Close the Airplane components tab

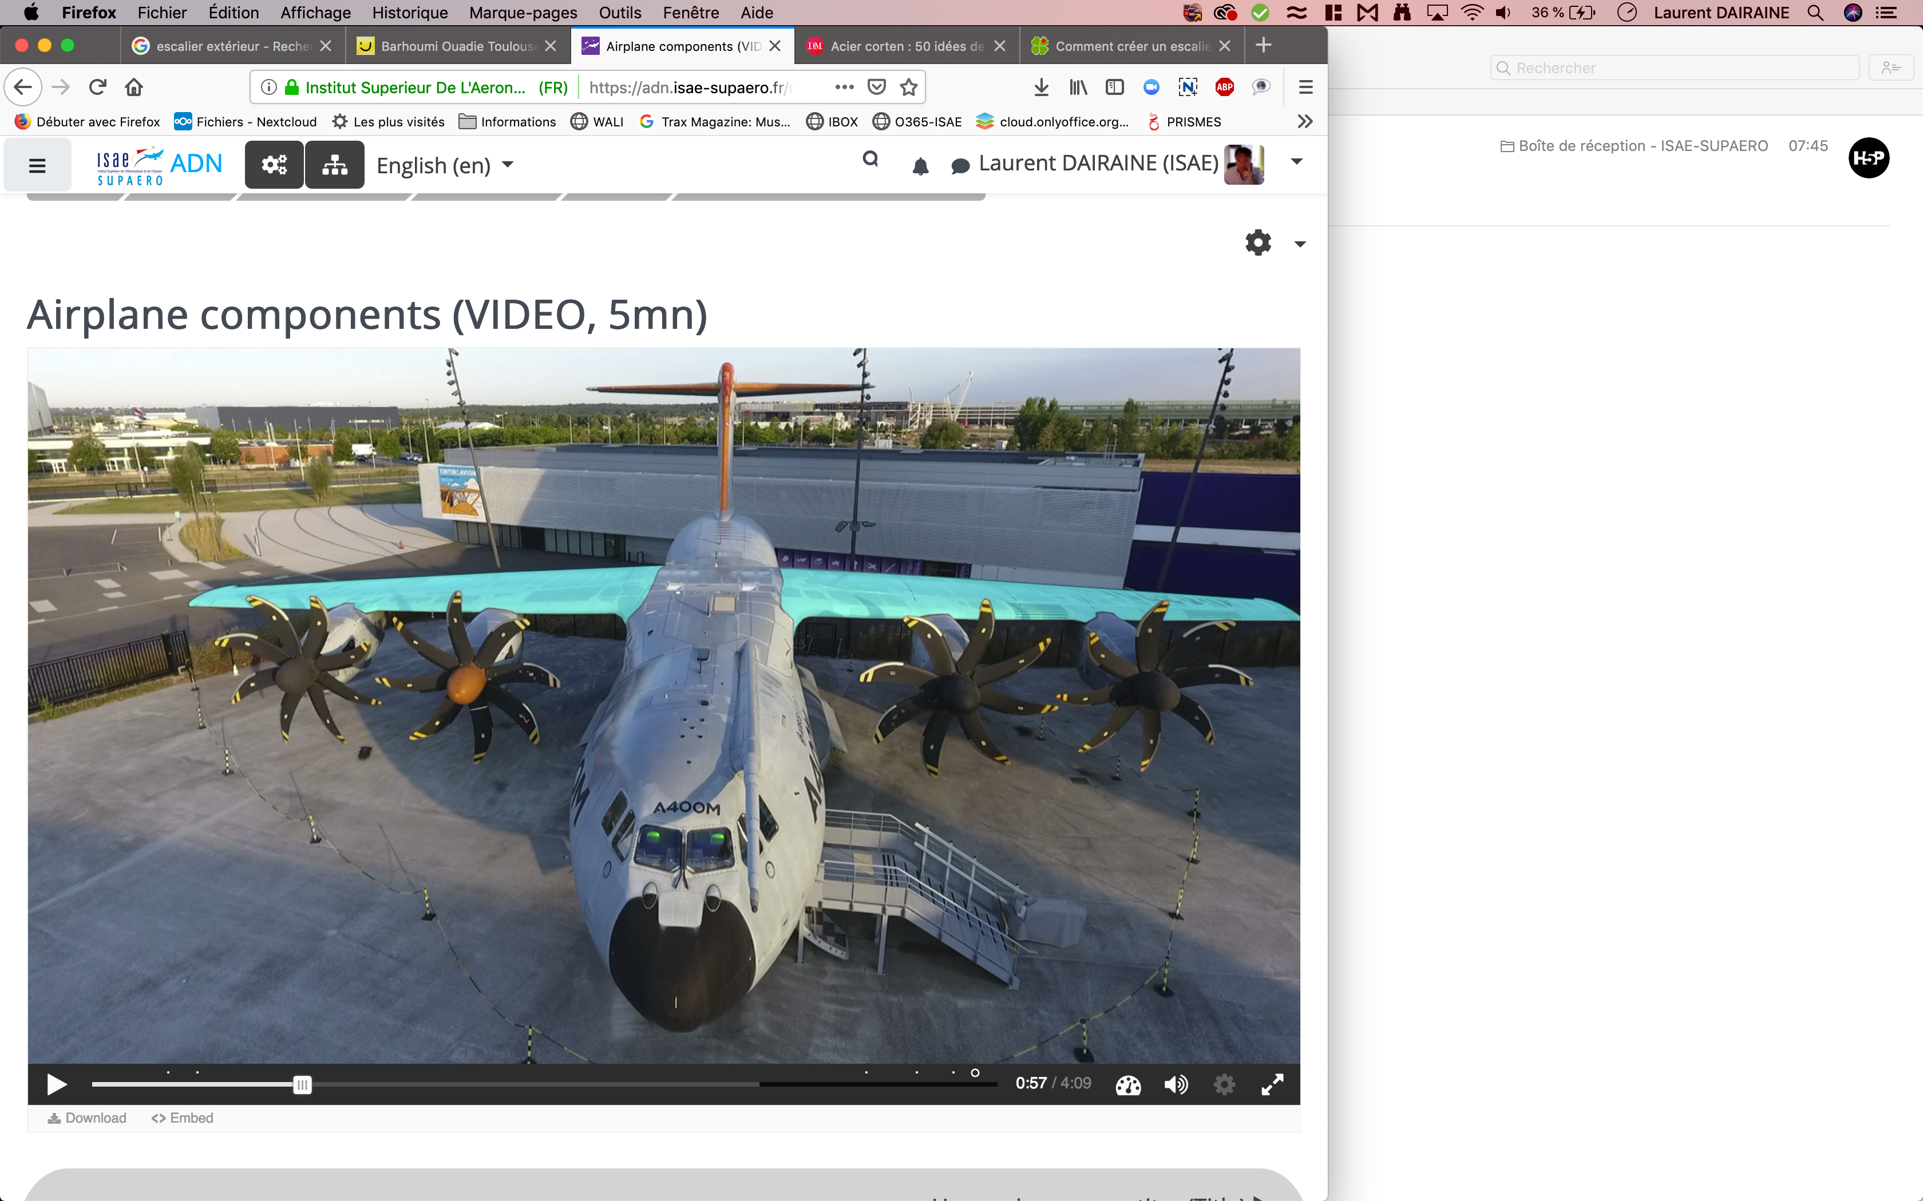click(x=775, y=46)
